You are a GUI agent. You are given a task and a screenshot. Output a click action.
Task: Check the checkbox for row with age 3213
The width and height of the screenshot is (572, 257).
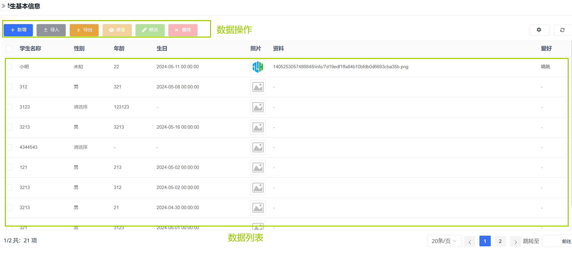tap(9, 127)
